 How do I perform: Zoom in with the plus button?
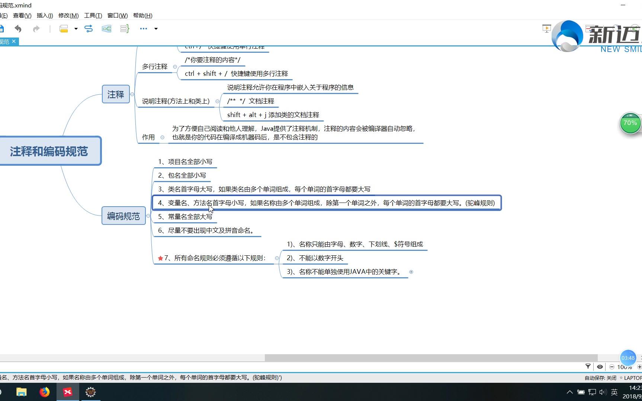(639, 367)
